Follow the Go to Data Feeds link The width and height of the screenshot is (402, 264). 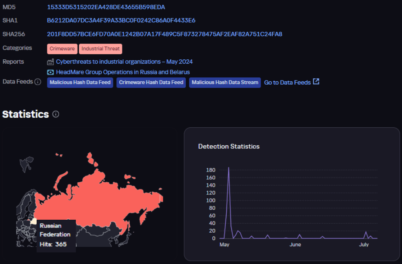pyautogui.click(x=287, y=83)
